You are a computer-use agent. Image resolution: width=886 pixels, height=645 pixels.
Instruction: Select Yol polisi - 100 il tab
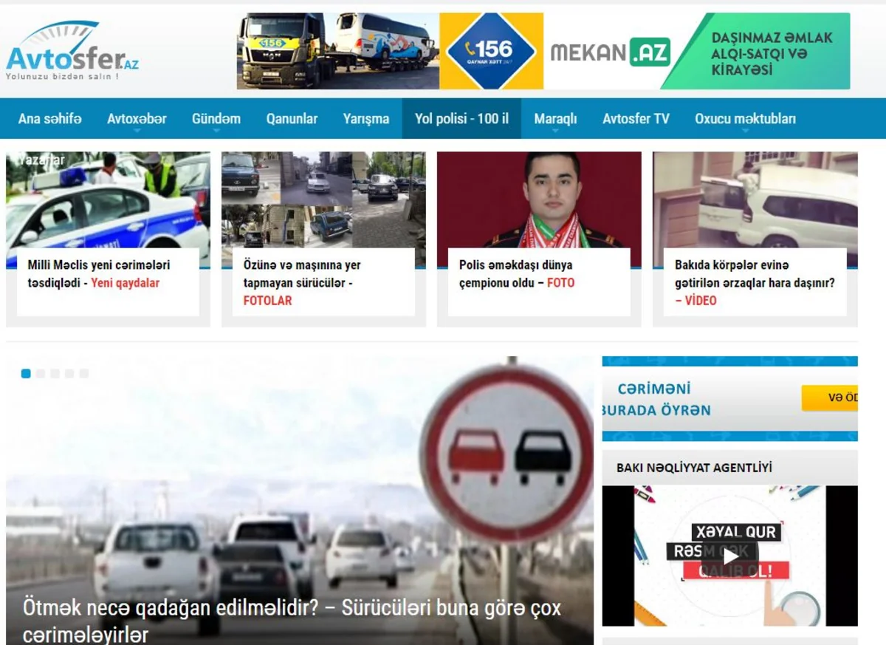[461, 118]
